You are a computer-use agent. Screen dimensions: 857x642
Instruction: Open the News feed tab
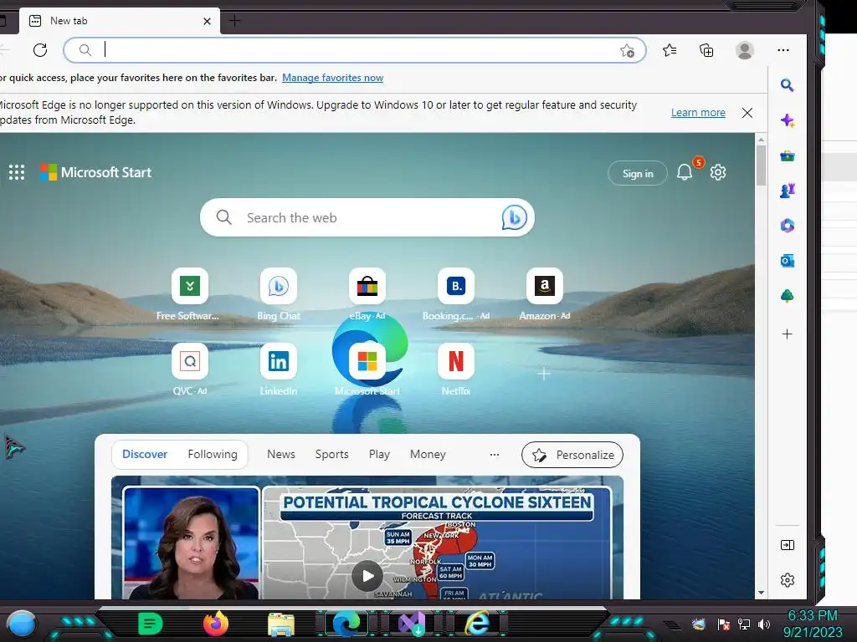click(x=281, y=454)
